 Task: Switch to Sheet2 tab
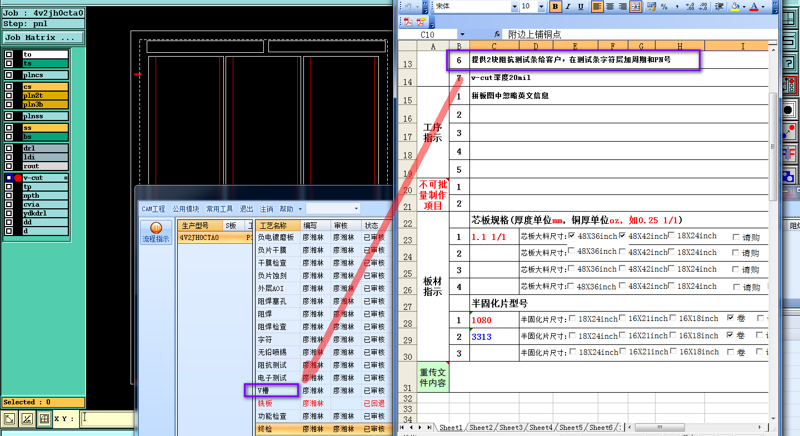[x=481, y=427]
